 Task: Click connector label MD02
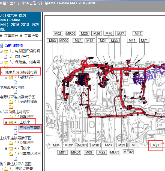coord(64,41)
